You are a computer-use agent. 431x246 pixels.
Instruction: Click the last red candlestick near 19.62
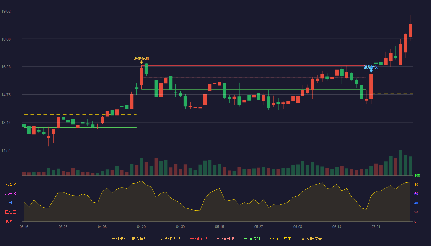pos(410,30)
